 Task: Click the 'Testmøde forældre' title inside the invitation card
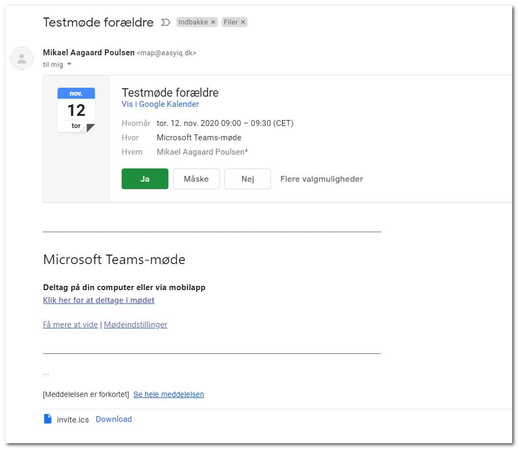pos(170,92)
